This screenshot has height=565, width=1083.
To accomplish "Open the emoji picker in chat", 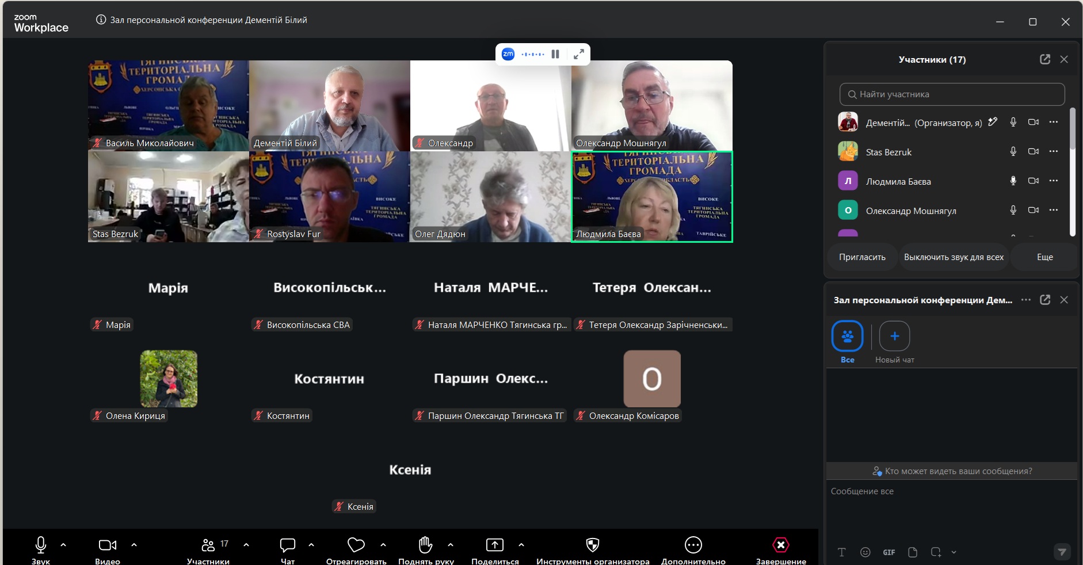I will pos(865,552).
